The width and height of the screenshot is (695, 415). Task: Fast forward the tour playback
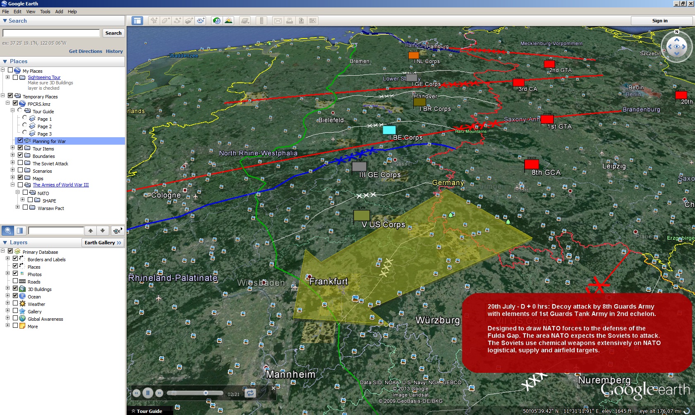click(x=159, y=393)
